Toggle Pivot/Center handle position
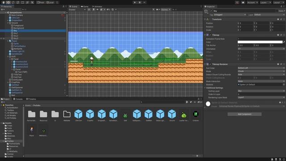The width and height of the screenshot is (286, 161). pos(41,2)
